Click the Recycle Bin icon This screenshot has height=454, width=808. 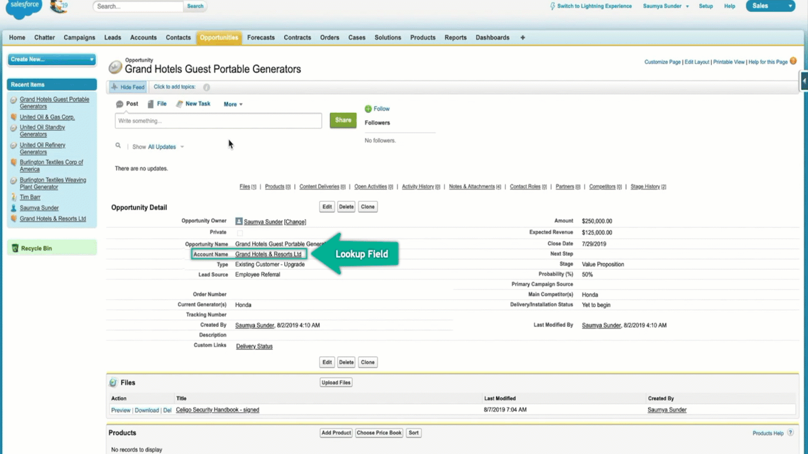pos(15,248)
